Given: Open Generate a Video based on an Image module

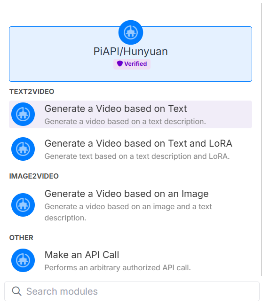Looking at the screenshot, I should [x=130, y=205].
